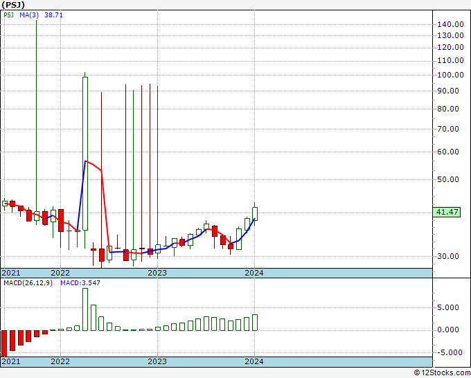Click the 120.00 price axis label

(x=450, y=48)
